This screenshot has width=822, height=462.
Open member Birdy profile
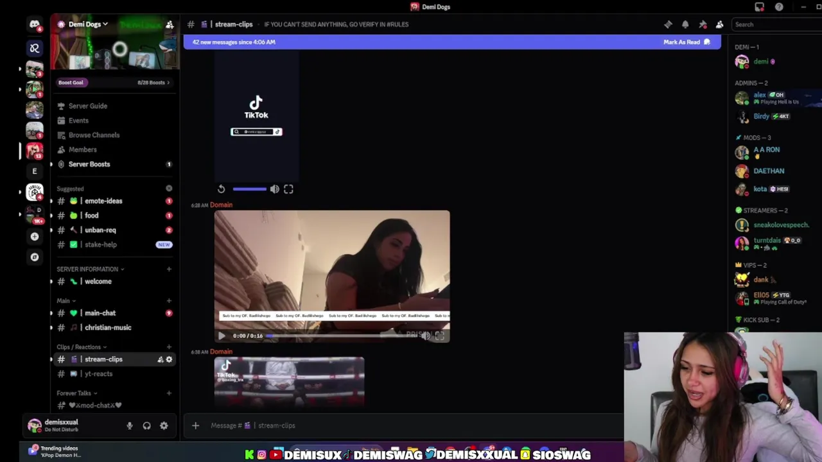pos(762,117)
